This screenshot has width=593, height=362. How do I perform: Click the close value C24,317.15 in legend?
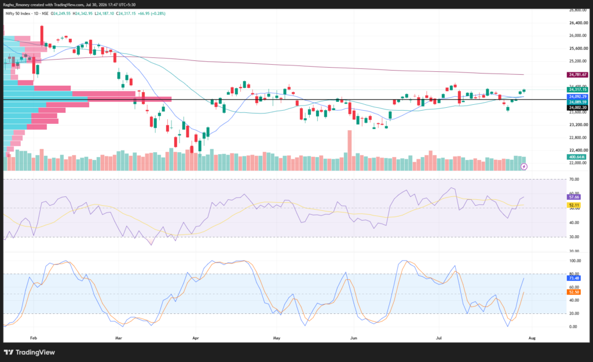pos(126,14)
